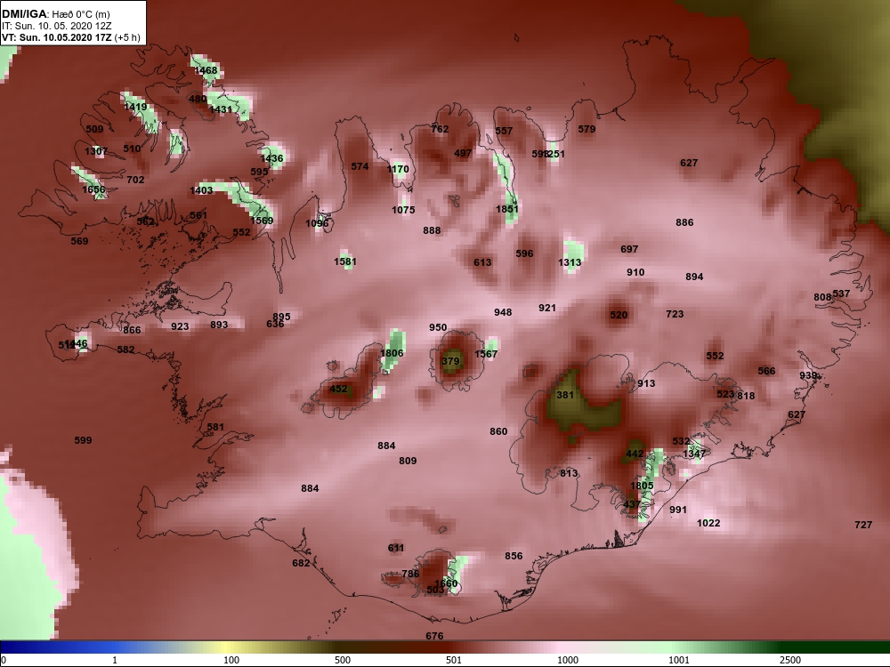The height and width of the screenshot is (667, 890).
Task: Select the 1431 map value
Action: [x=221, y=109]
